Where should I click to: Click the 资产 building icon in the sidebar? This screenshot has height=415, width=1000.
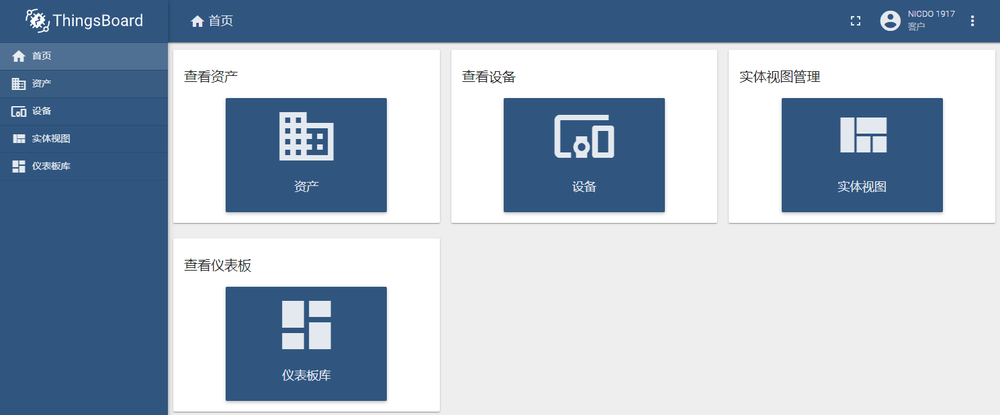pos(19,84)
